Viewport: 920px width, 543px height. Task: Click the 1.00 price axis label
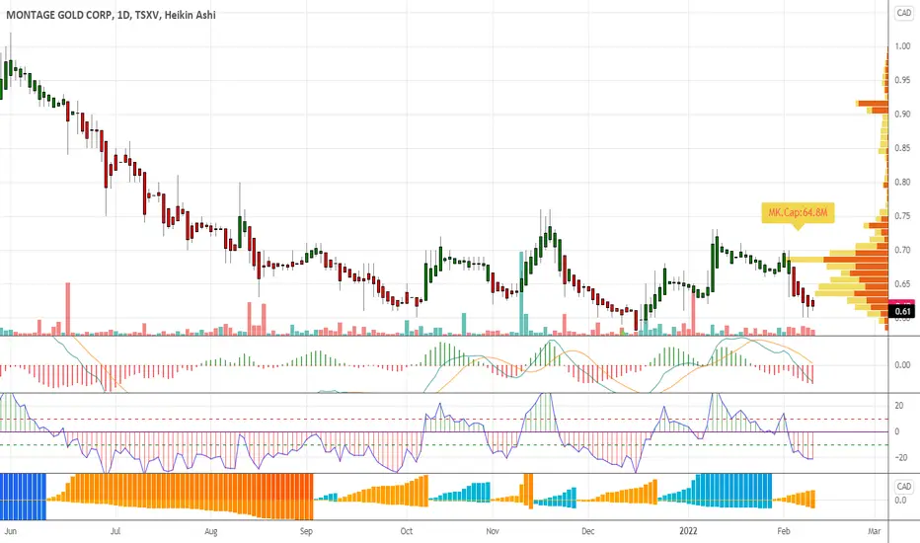coord(903,45)
